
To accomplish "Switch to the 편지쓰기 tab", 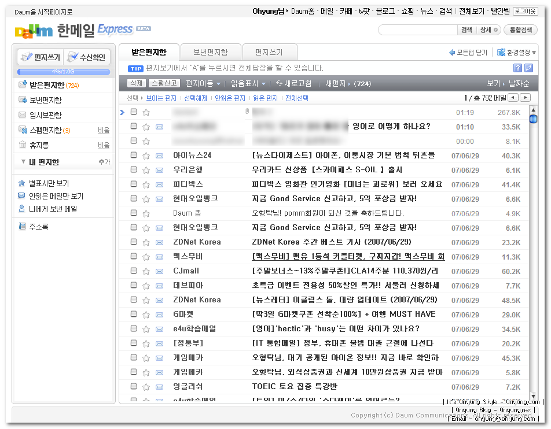I will pyautogui.click(x=269, y=52).
